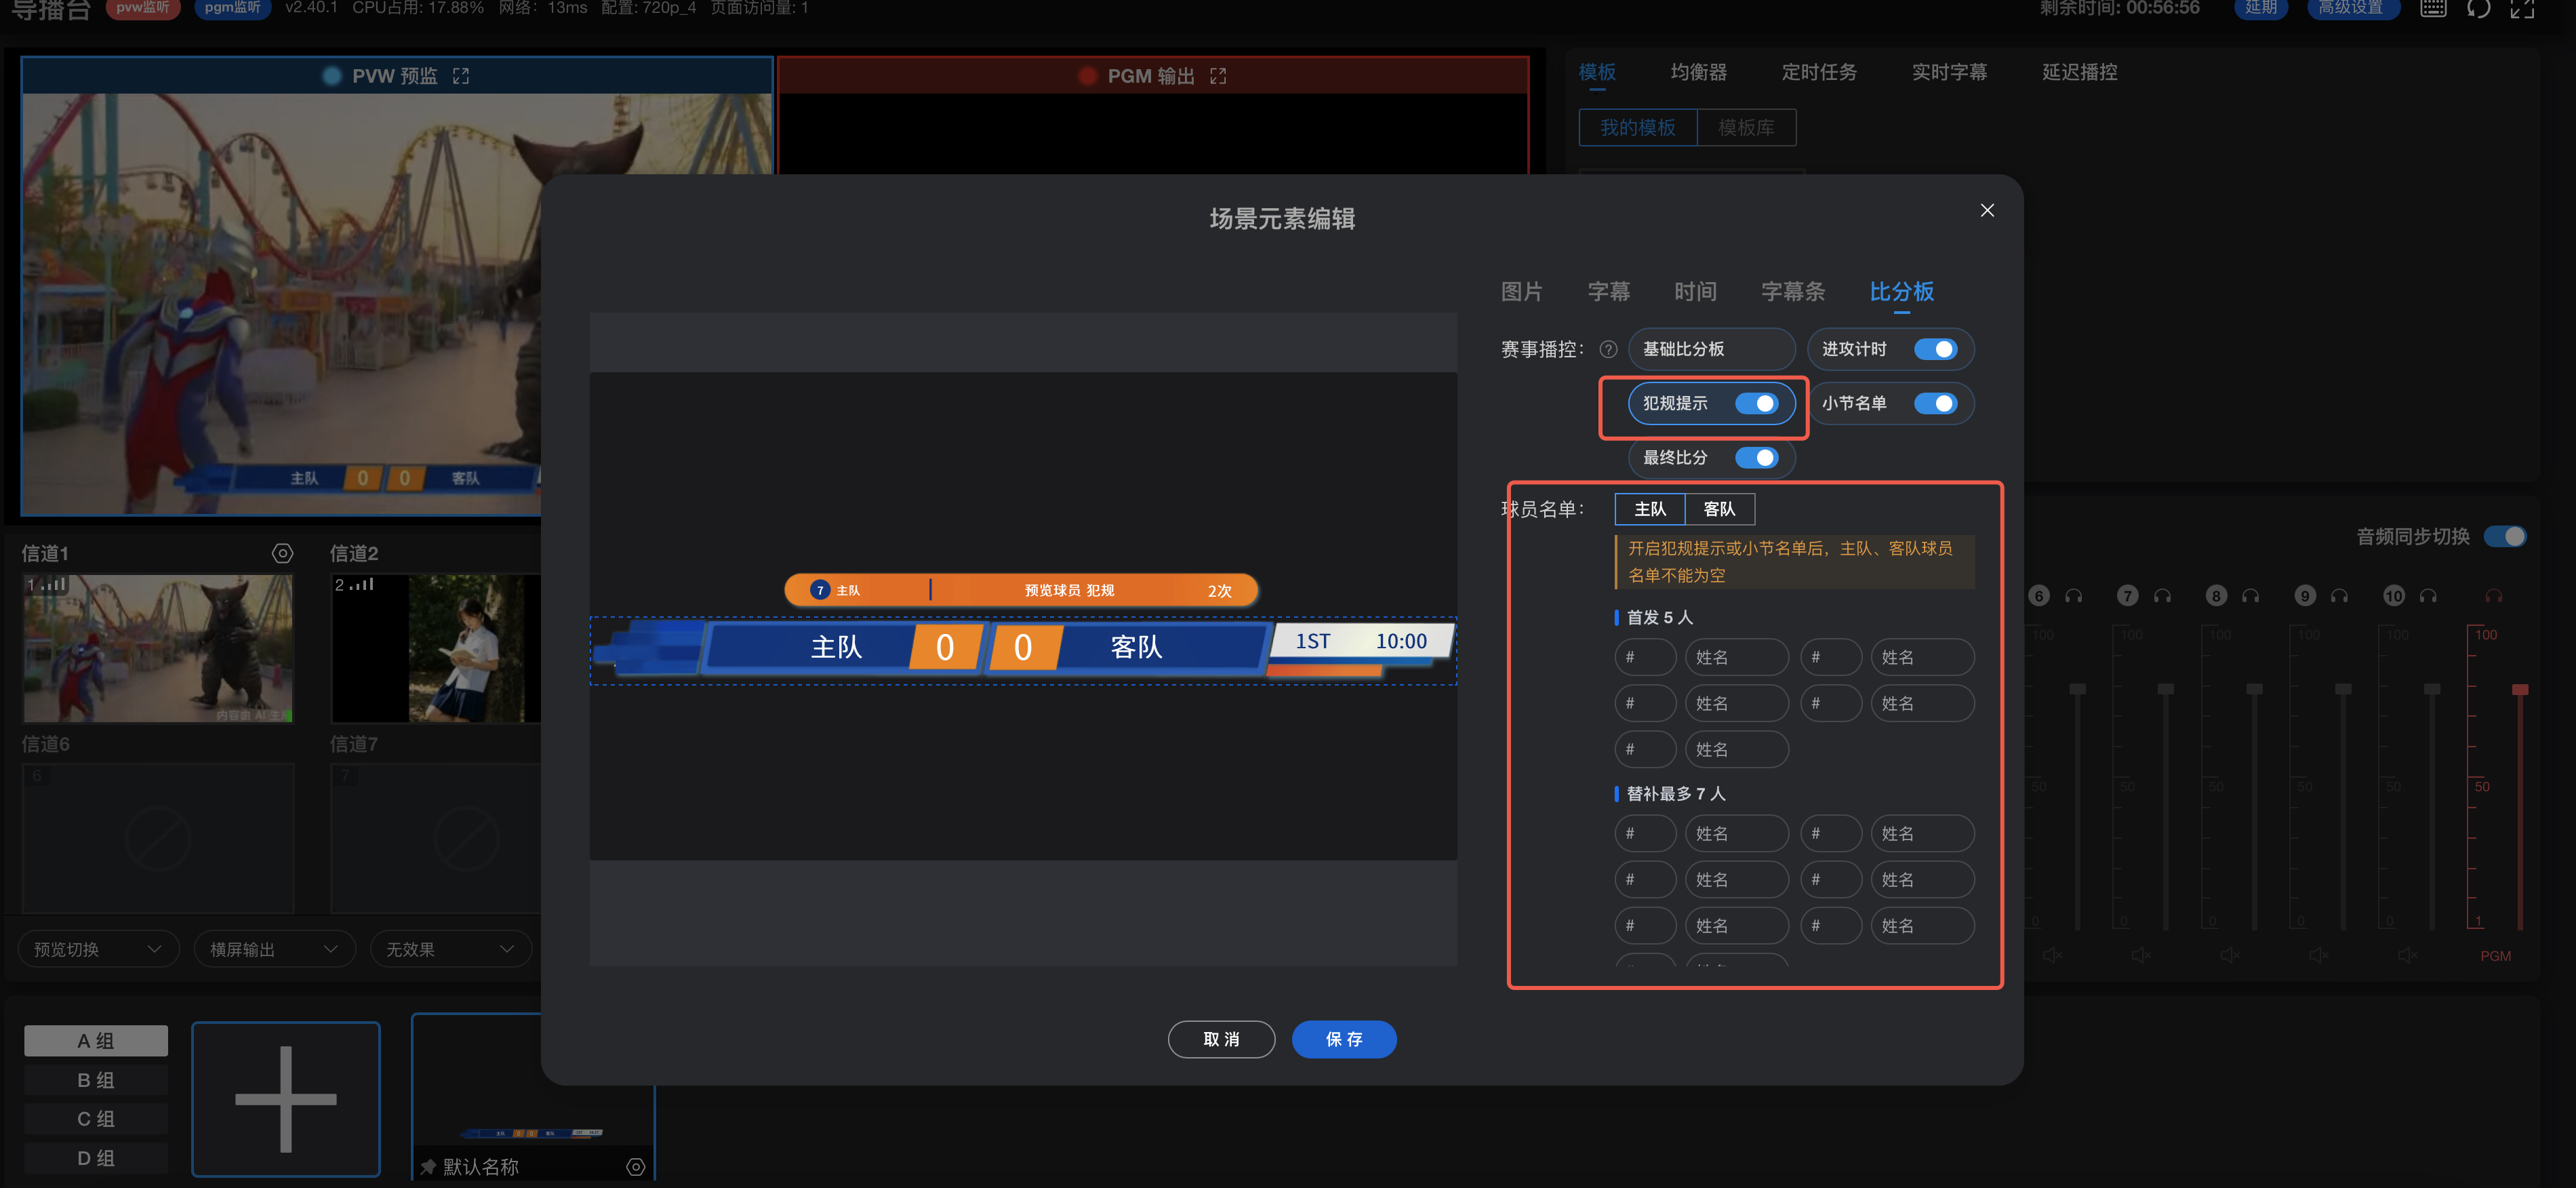Click 信道1 channel video thumbnail
The image size is (2576, 1188).
click(x=158, y=648)
